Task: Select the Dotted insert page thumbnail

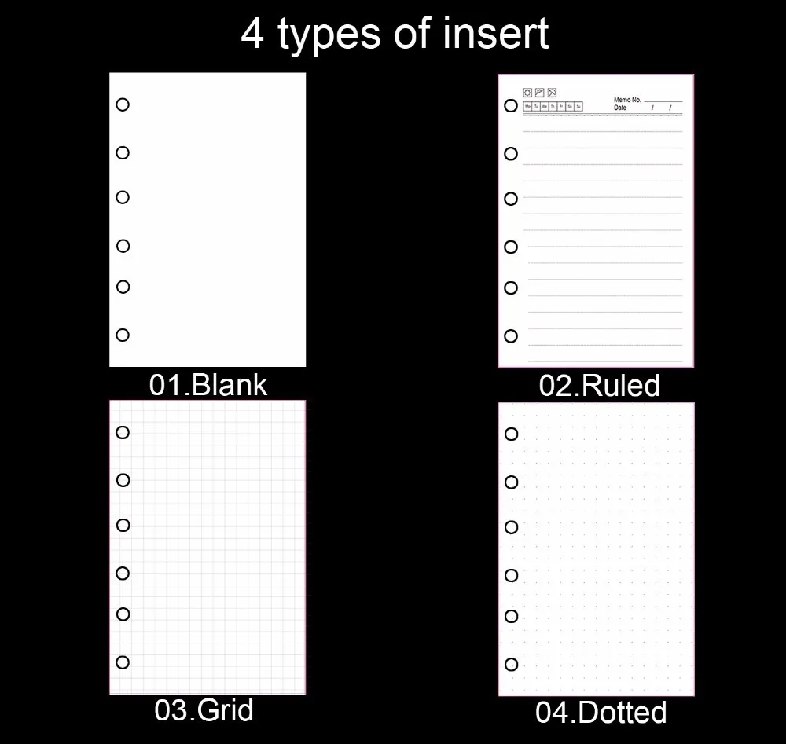Action: point(597,549)
